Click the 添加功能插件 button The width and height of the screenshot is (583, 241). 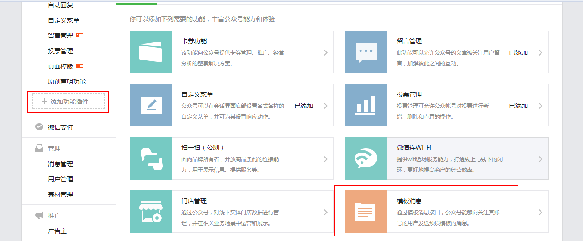(x=69, y=102)
